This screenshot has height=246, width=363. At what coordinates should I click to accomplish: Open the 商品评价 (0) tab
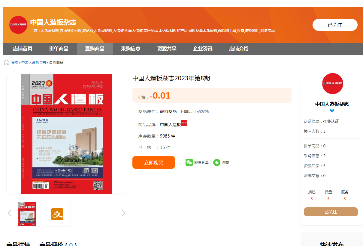pos(58,244)
